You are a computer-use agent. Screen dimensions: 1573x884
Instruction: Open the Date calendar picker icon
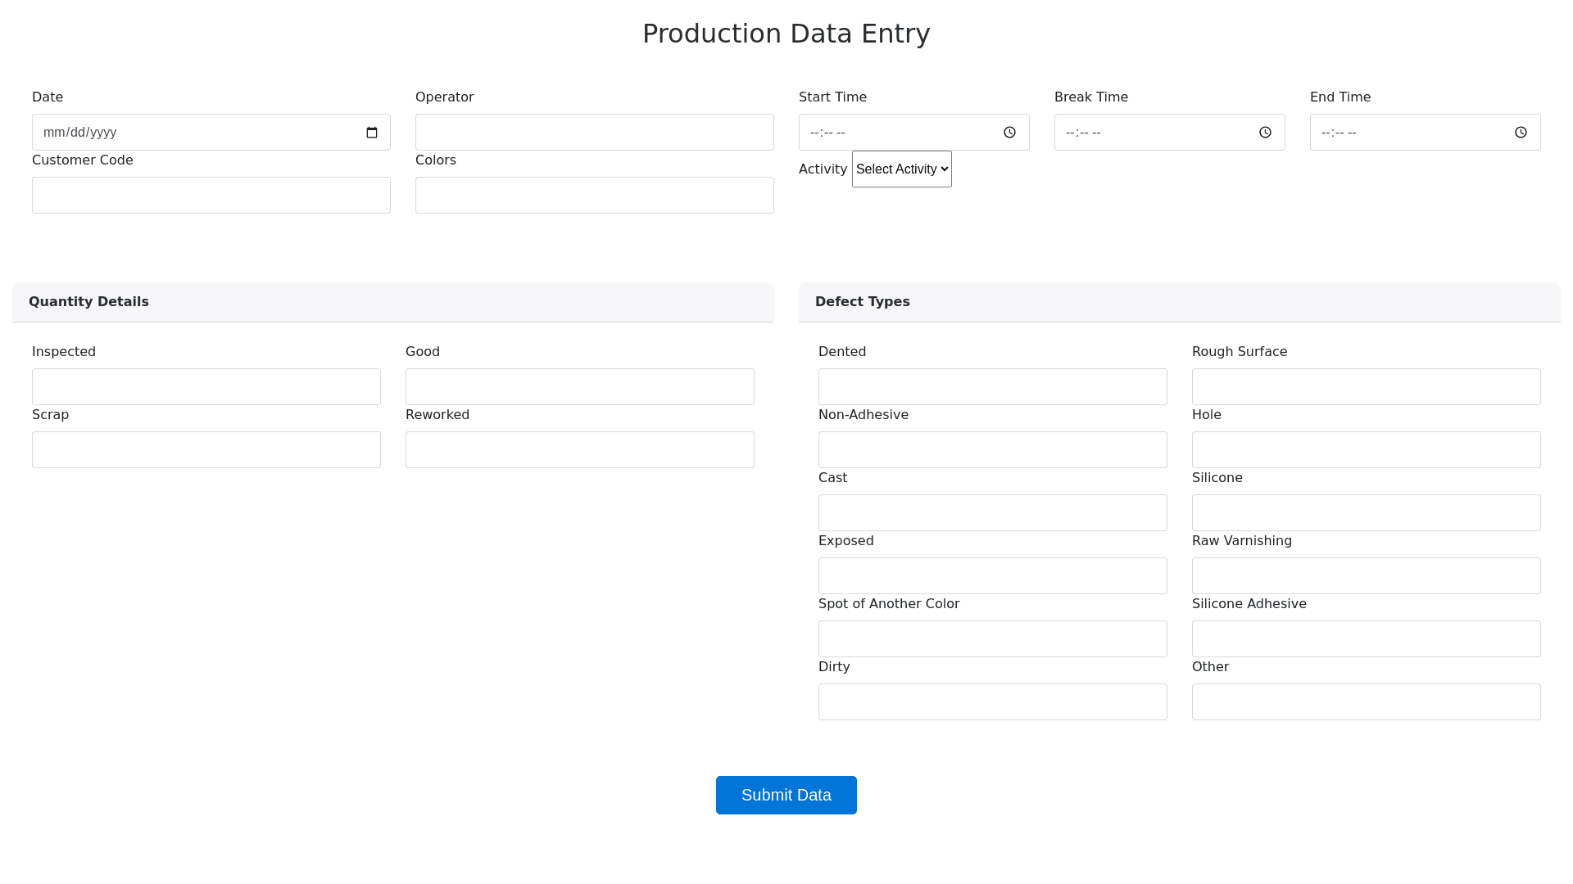(372, 133)
